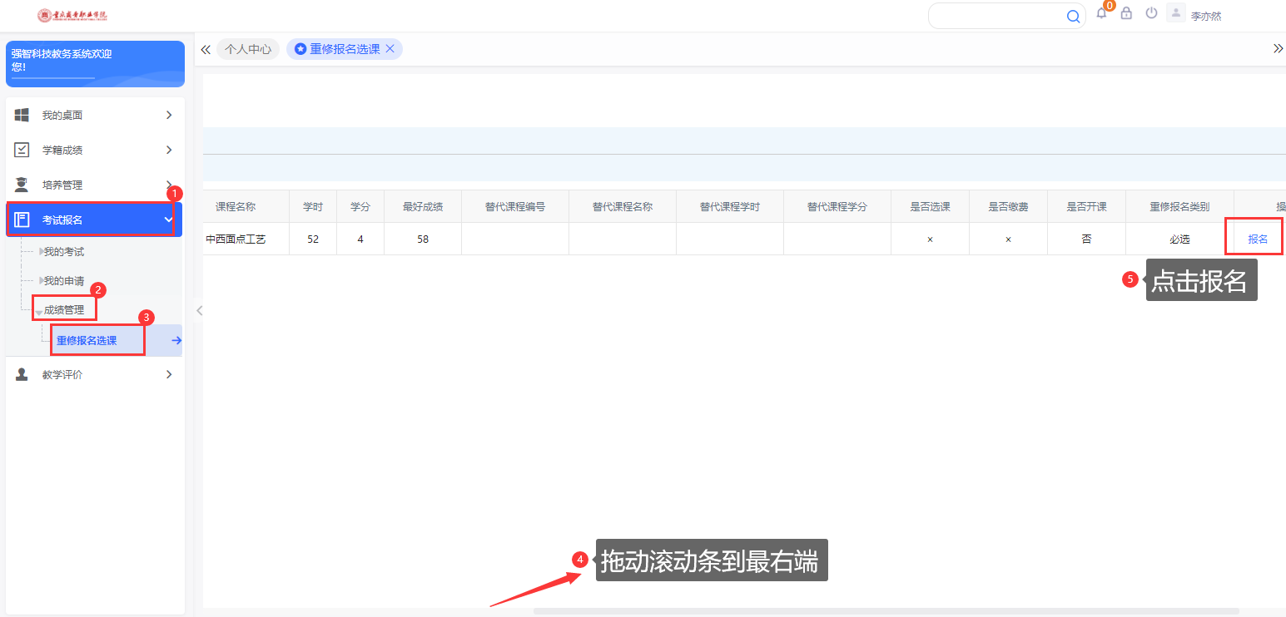Switch to 个人中心 tab
The image size is (1286, 617).
point(248,49)
